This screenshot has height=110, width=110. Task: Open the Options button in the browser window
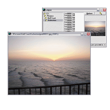coord(89,13)
